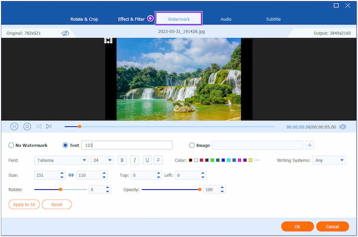Confirm changes with the OK button
358x237 pixels.
[297, 226]
